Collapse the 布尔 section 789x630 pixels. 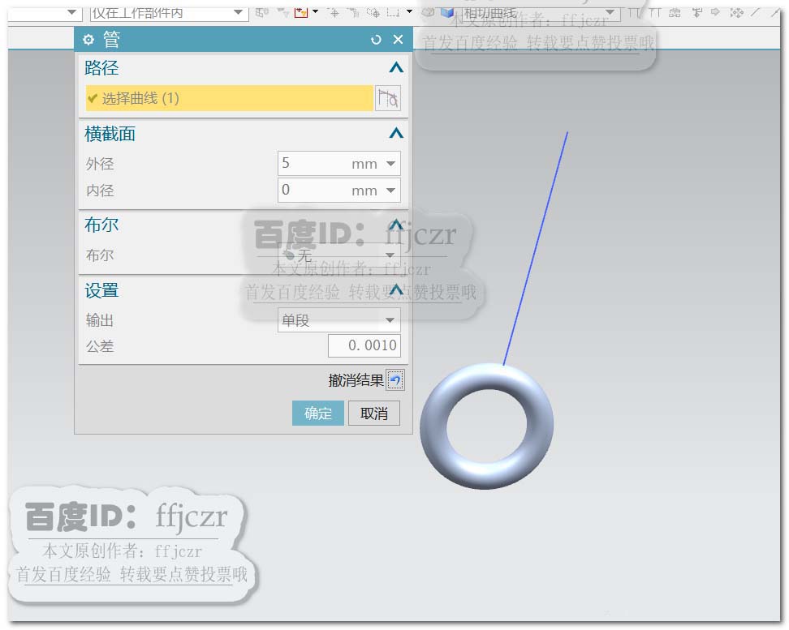pos(396,225)
